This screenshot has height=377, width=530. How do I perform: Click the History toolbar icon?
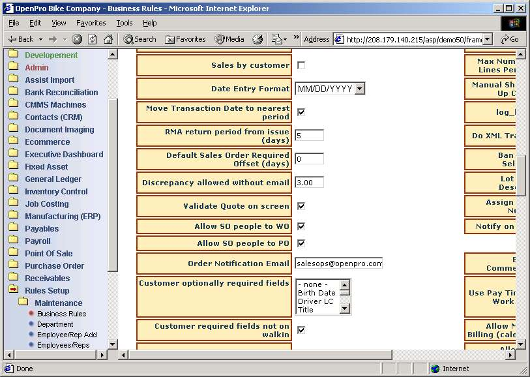(x=258, y=39)
